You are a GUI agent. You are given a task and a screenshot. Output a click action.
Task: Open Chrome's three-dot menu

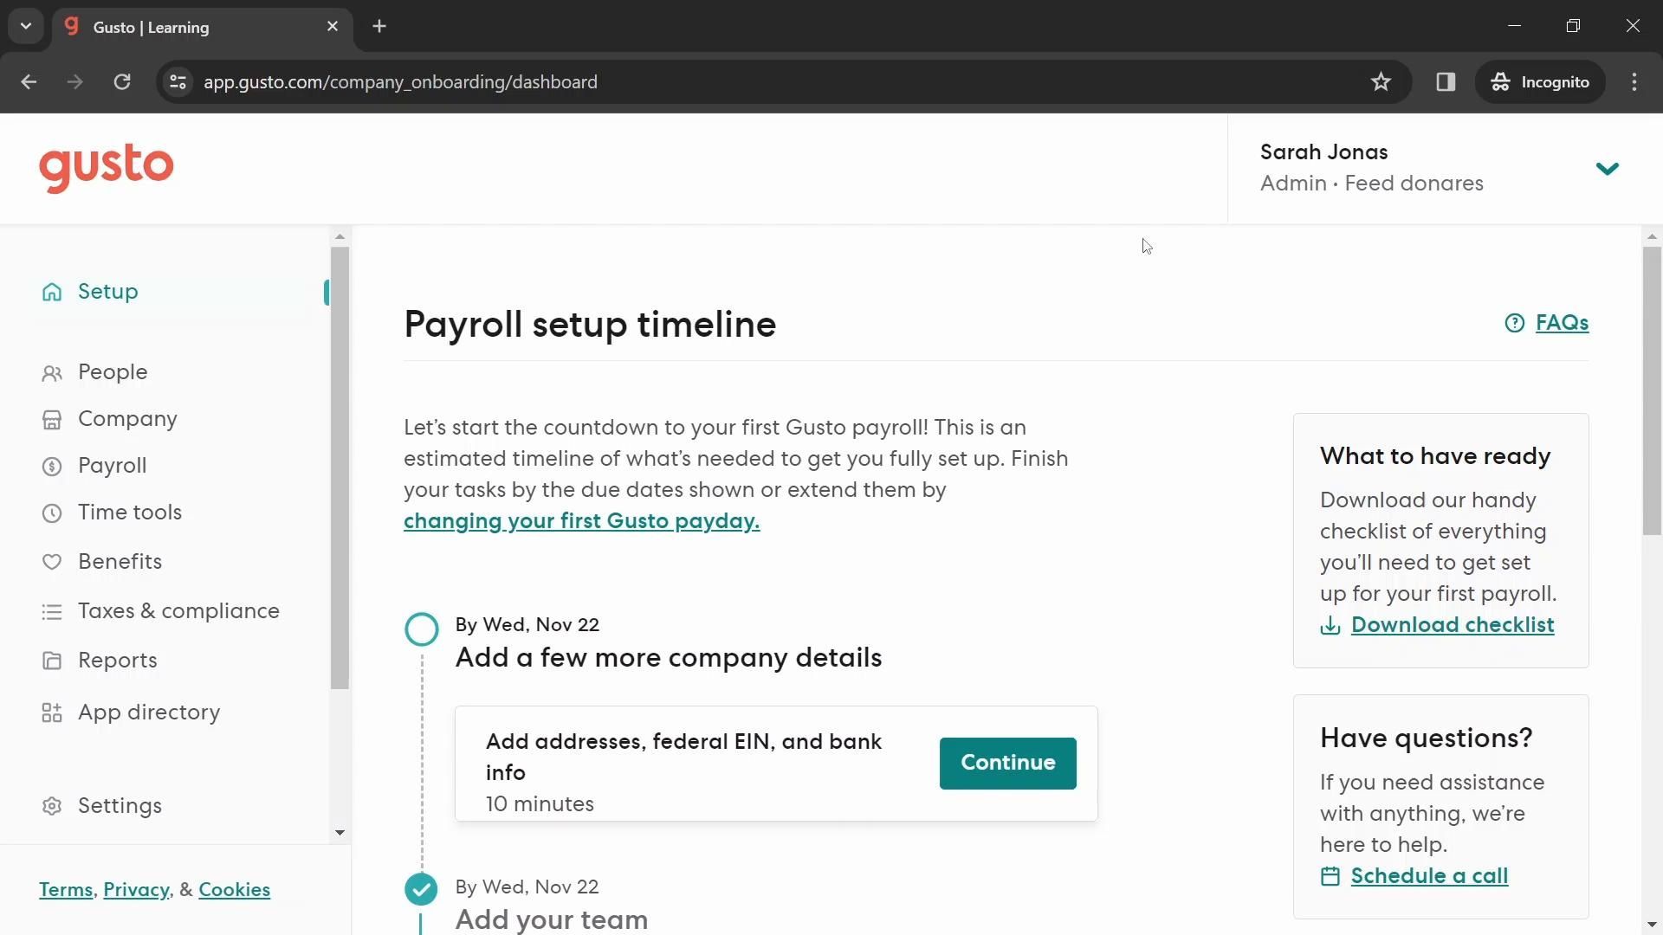pos(1634,82)
